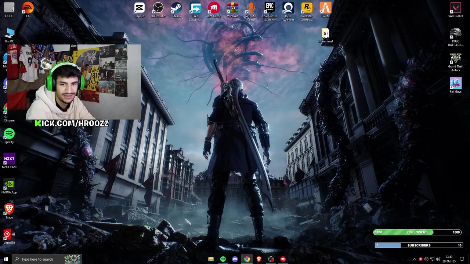Launch the Iriun Webcam desktop icon
The width and height of the screenshot is (470, 264).
tap(288, 12)
